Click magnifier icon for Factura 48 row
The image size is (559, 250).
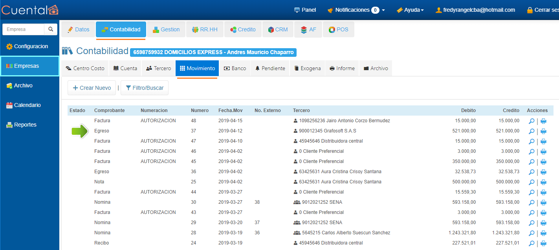point(531,121)
